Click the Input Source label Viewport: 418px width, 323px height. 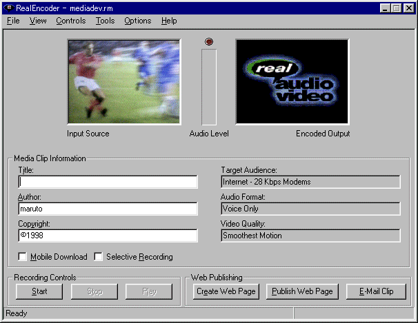pos(88,134)
